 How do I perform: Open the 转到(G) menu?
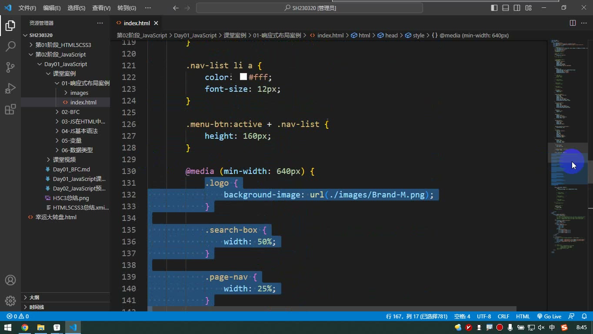click(127, 8)
